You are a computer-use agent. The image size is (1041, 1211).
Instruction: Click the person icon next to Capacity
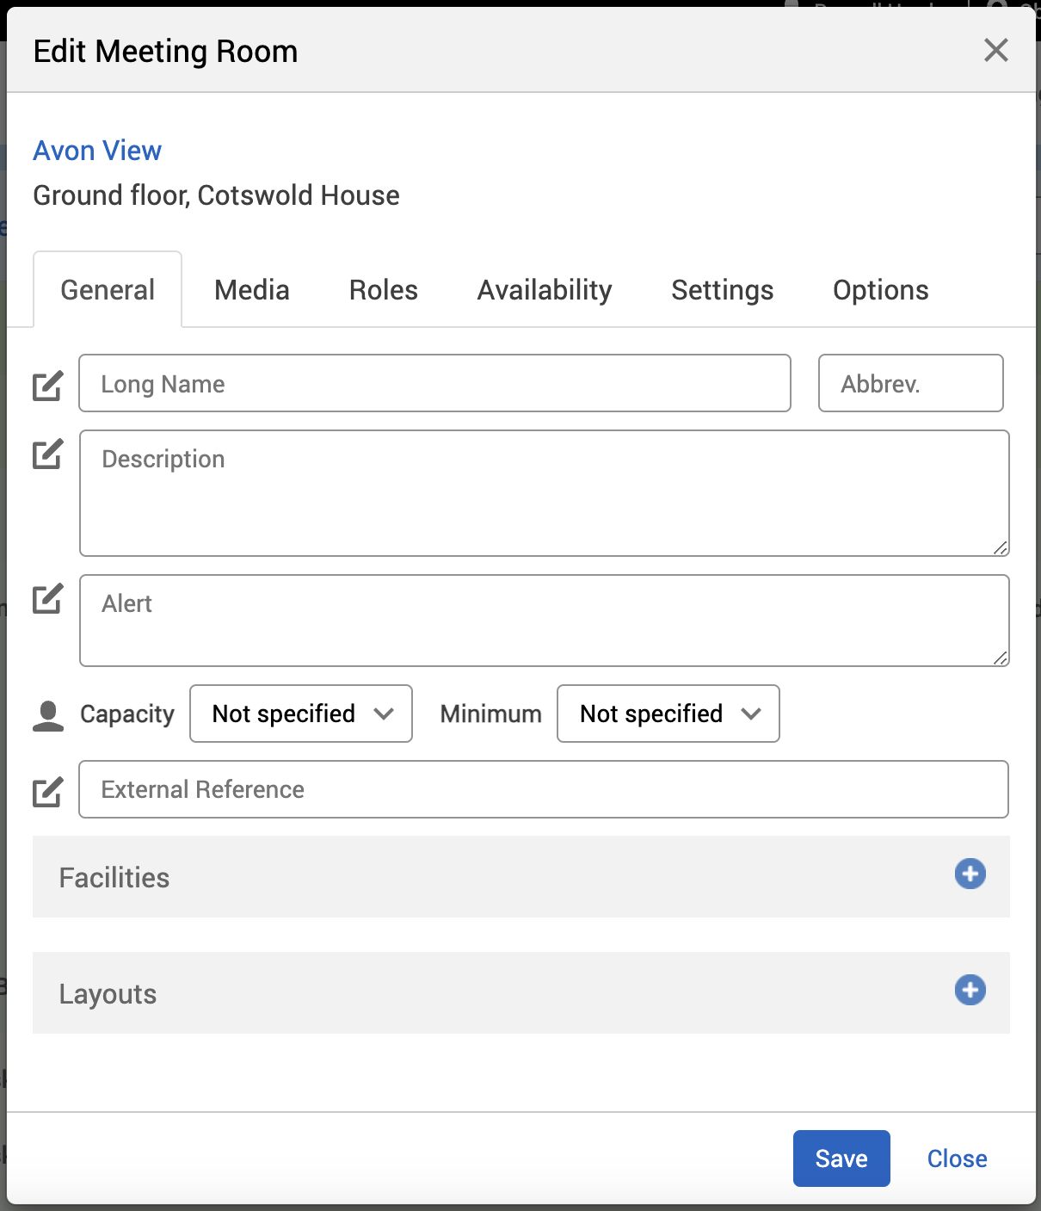(48, 715)
